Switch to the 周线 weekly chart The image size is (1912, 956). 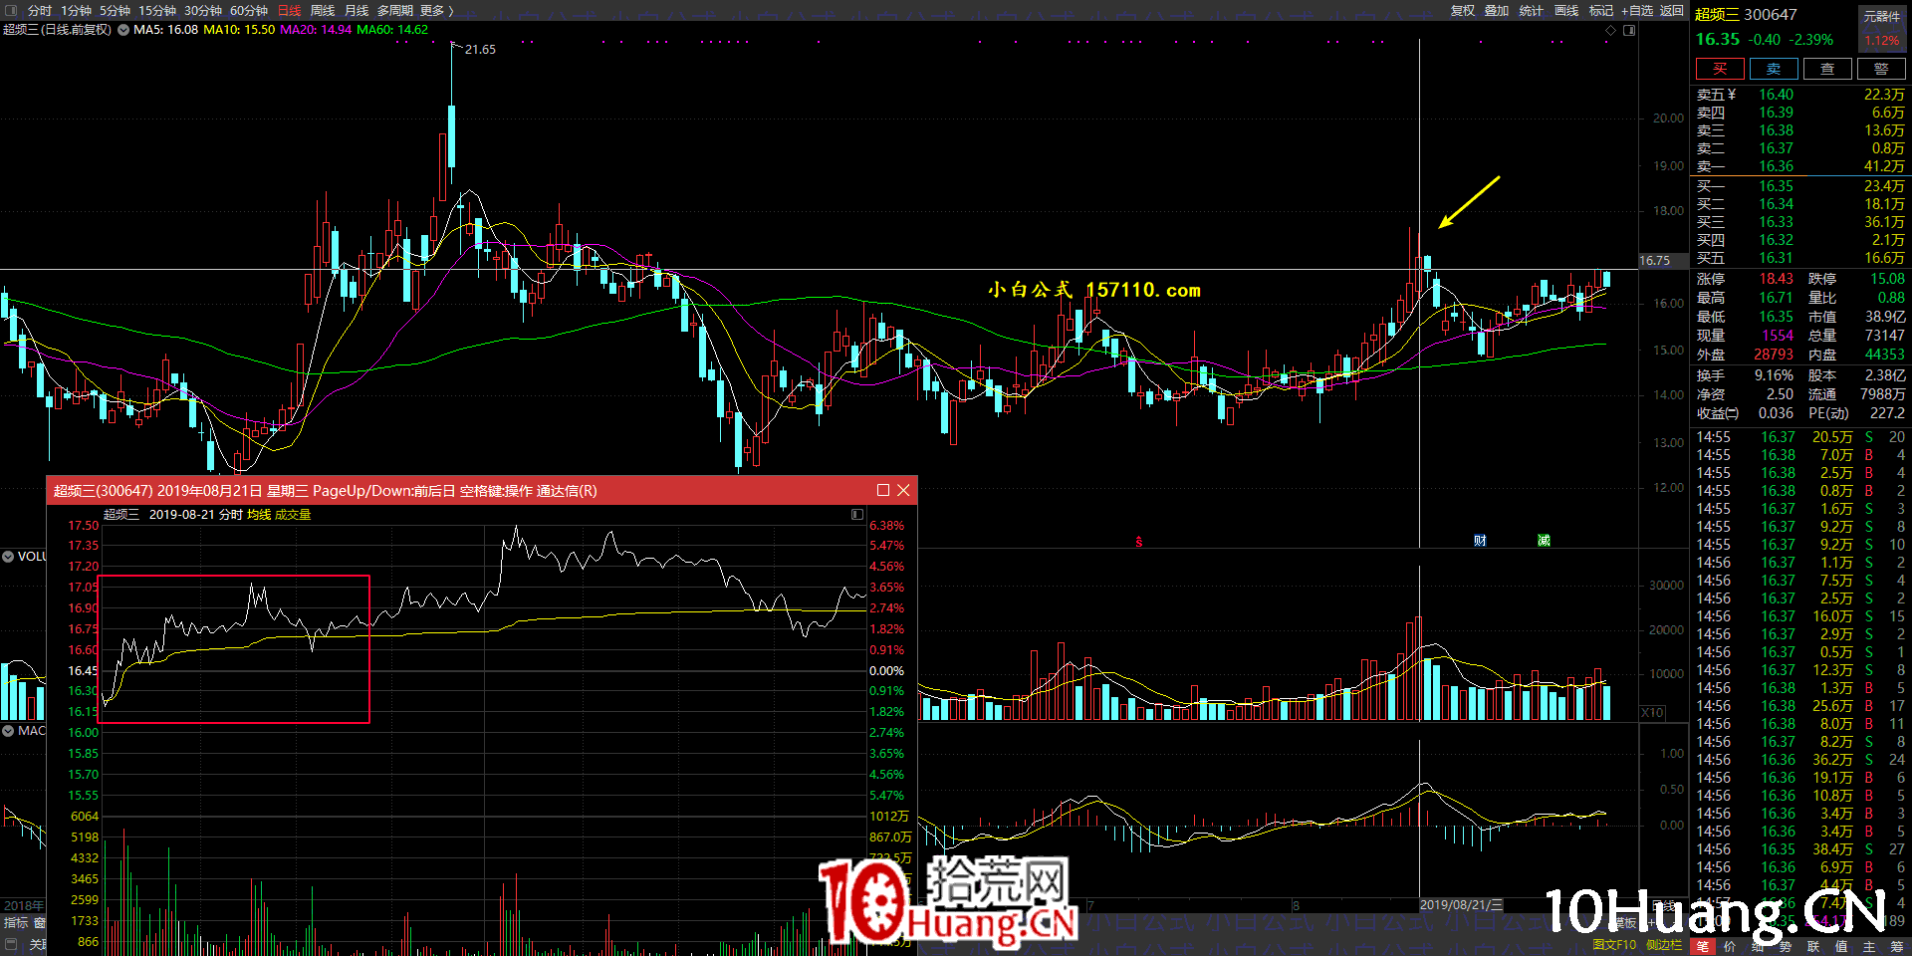click(323, 10)
